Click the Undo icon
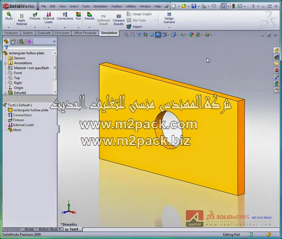The width and height of the screenshot is (282, 239). (x=213, y=6)
